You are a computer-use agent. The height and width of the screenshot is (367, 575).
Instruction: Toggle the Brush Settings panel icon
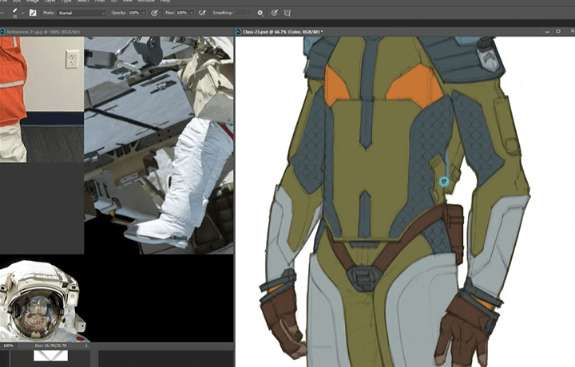coord(33,13)
